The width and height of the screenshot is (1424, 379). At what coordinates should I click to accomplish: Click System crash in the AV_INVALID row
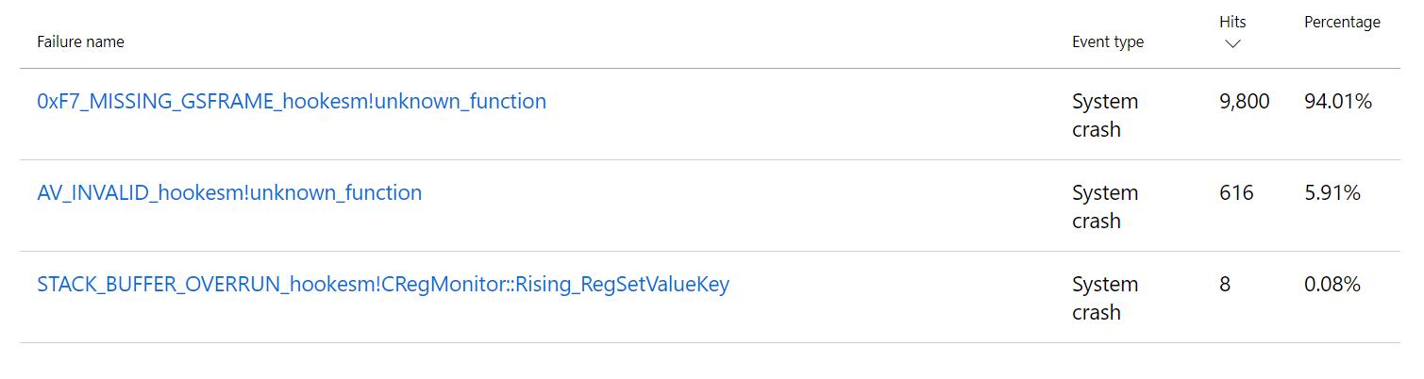[x=1104, y=206]
